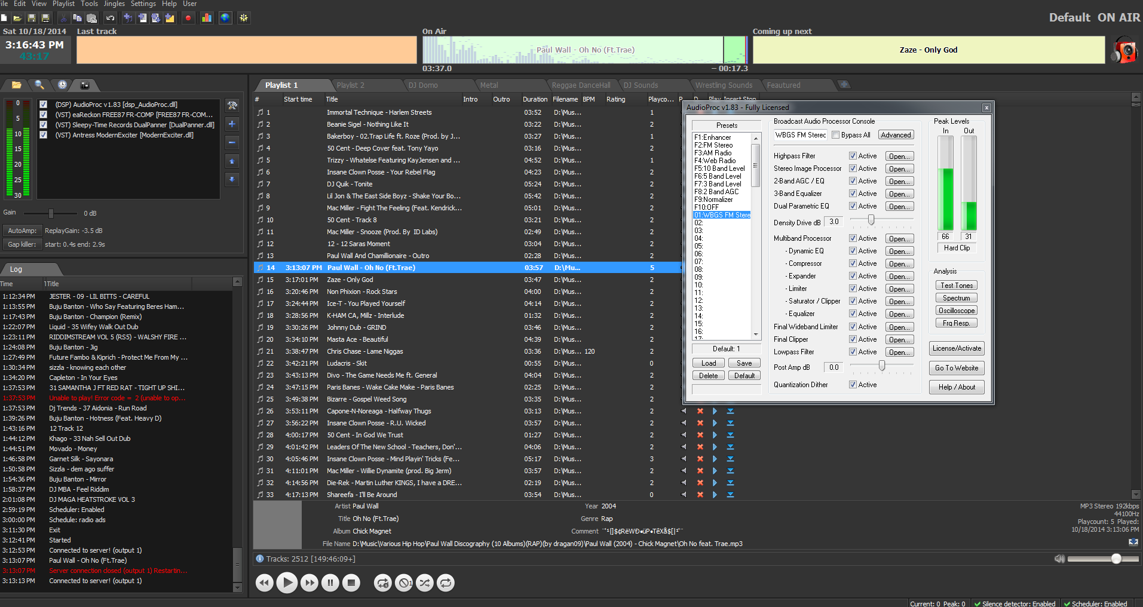
Task: Click the red Record button in toolbar
Action: pos(188,18)
